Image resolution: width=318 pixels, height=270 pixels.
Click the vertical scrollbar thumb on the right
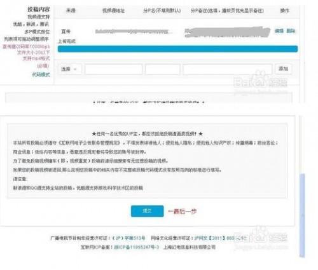(x=302, y=215)
